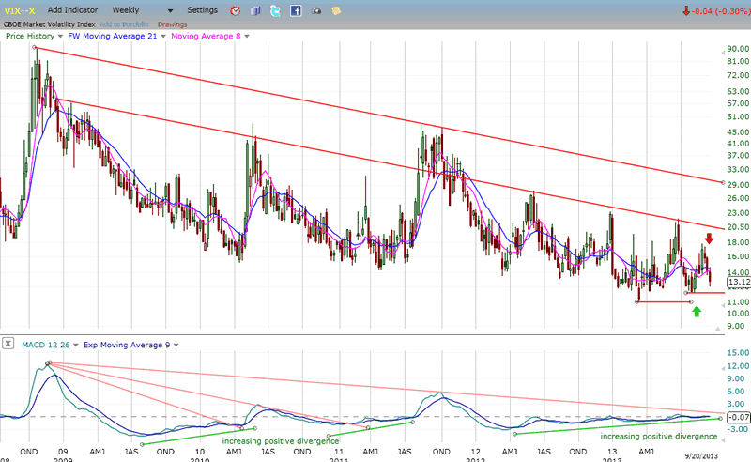This screenshot has width=751, height=462.
Task: Click the camera snapshot icon
Action: click(x=314, y=10)
